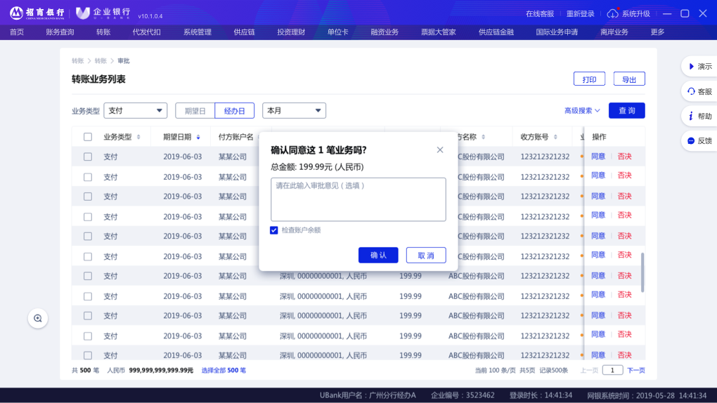Click the 确认 button in dialog
Image resolution: width=717 pixels, height=403 pixels.
tap(378, 255)
